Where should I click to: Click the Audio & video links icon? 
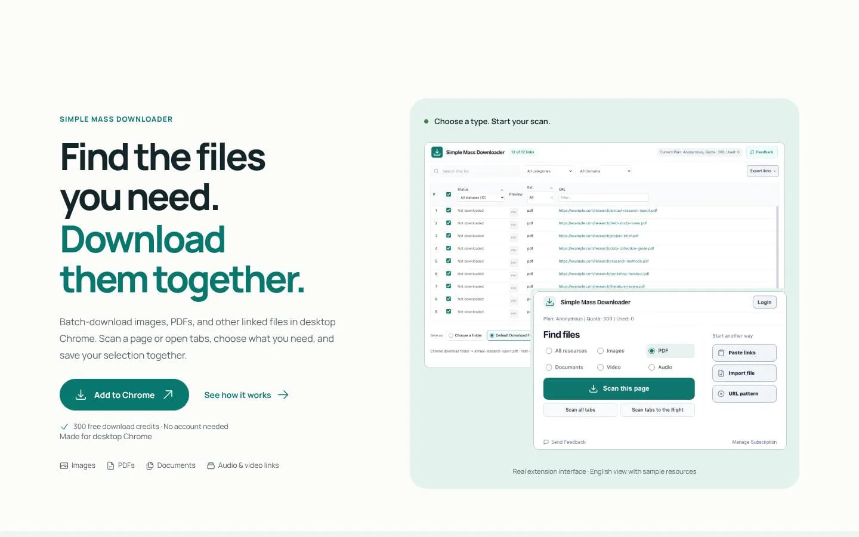tap(211, 465)
